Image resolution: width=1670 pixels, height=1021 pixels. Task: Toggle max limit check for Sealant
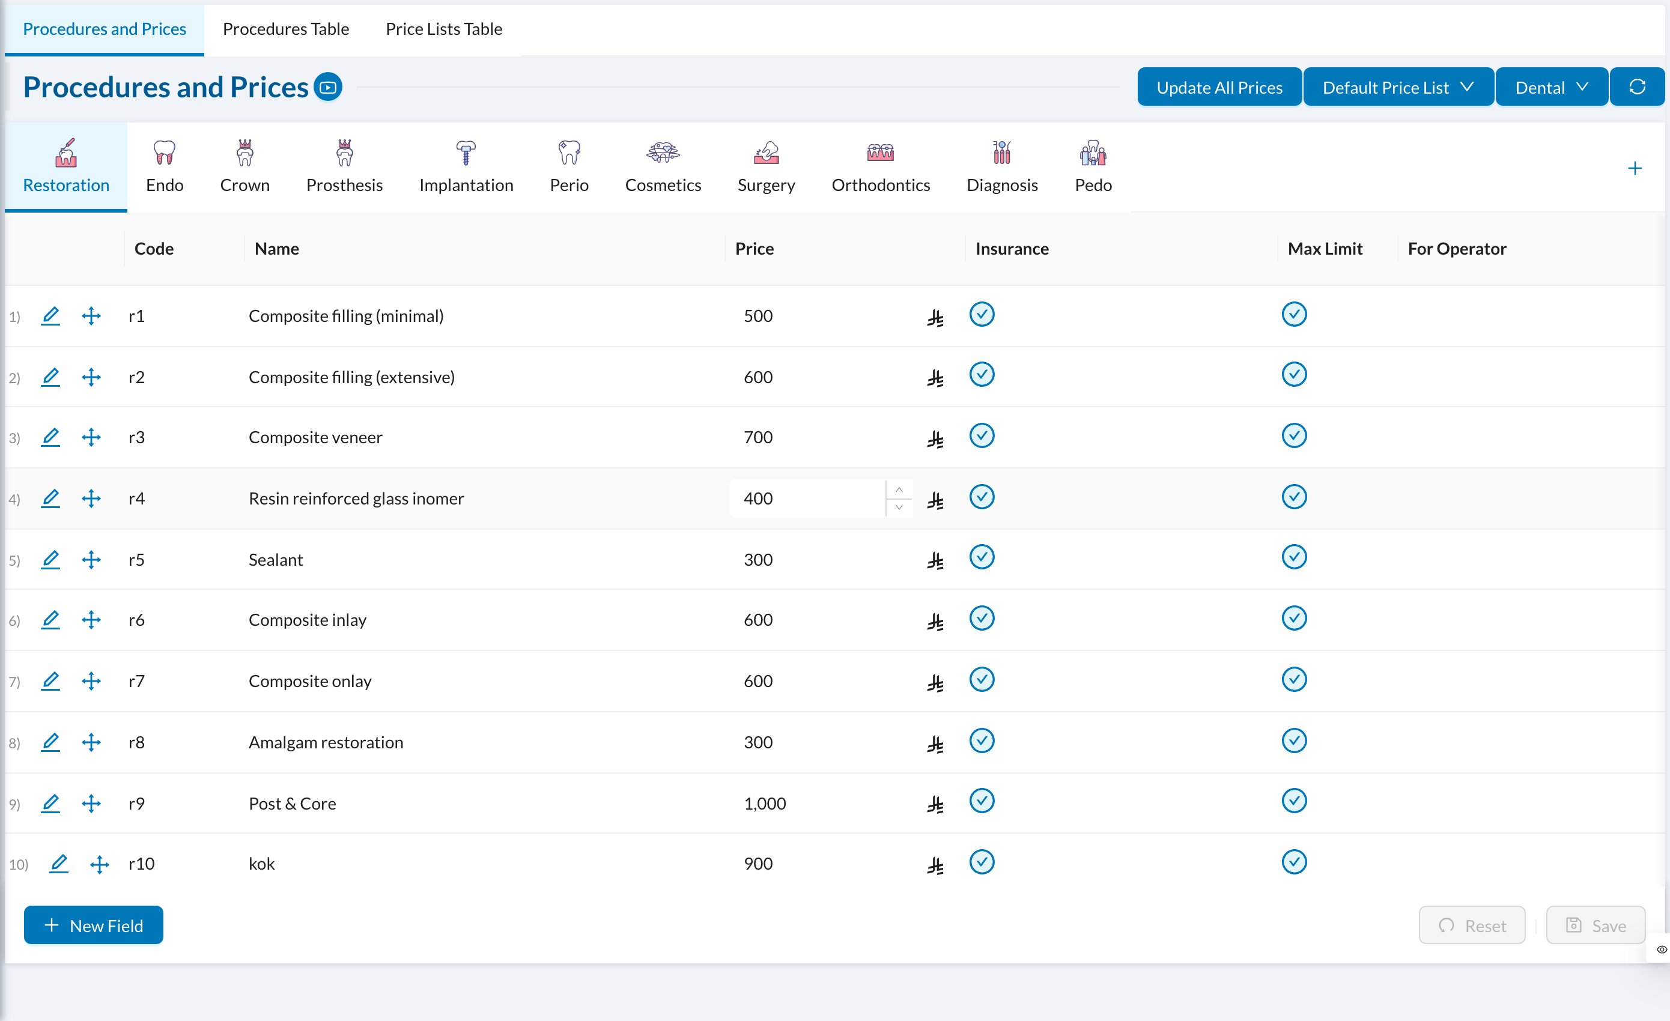(x=1294, y=557)
